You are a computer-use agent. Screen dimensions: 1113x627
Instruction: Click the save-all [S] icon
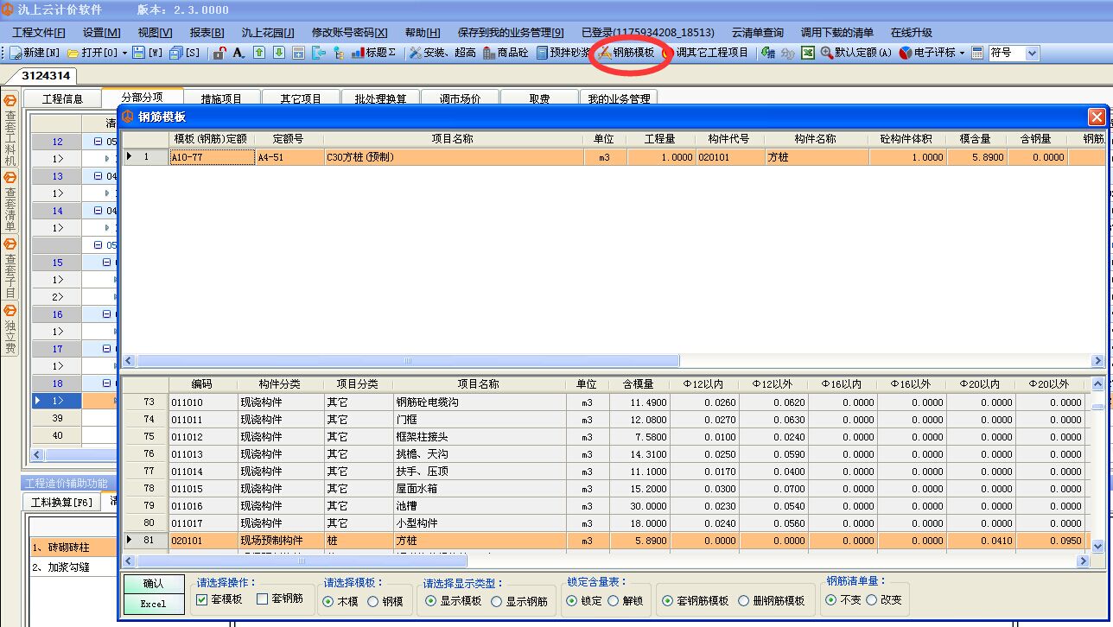(175, 53)
